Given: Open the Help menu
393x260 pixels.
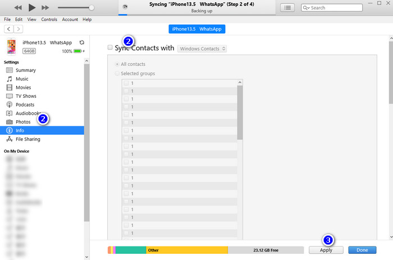Looking at the screenshot, I should (x=87, y=19).
